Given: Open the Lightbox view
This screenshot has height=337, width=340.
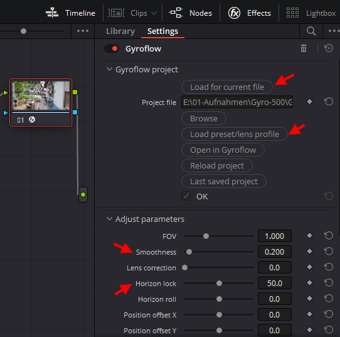Looking at the screenshot, I should [311, 13].
